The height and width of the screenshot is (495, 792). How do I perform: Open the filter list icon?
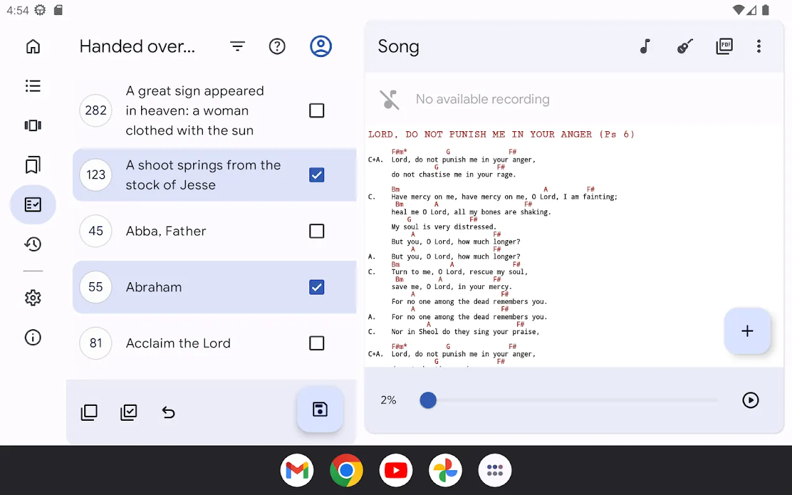coord(238,46)
